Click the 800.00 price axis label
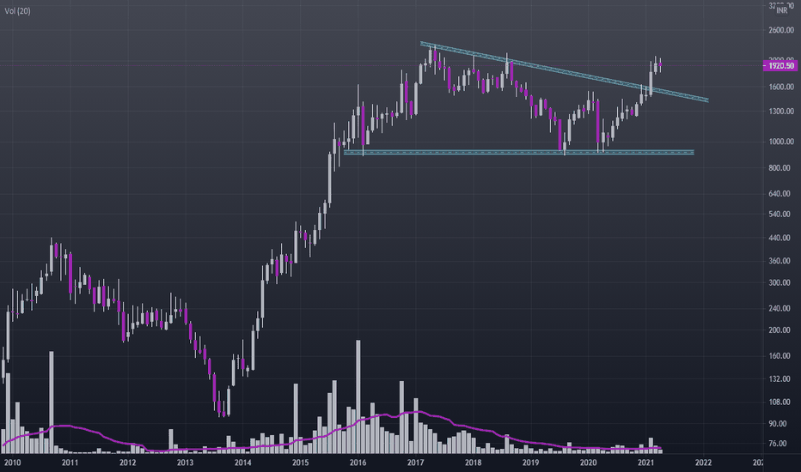801x472 pixels. pos(780,167)
